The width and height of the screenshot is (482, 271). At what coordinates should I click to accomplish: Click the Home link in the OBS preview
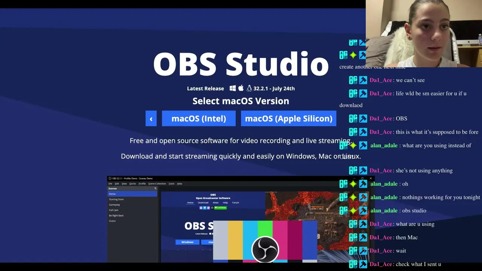pos(190,202)
